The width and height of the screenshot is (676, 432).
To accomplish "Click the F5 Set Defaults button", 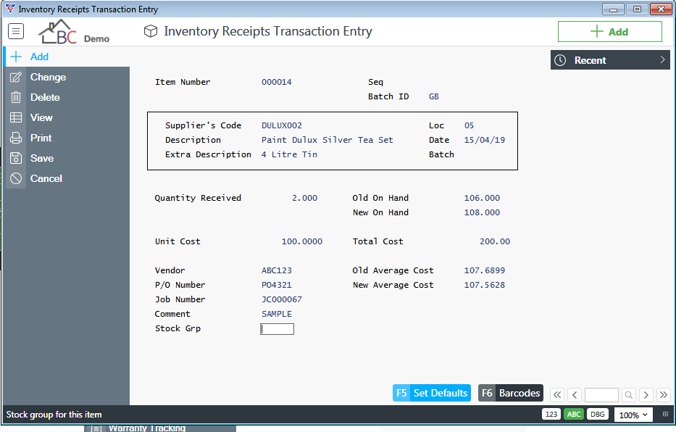I will [432, 393].
